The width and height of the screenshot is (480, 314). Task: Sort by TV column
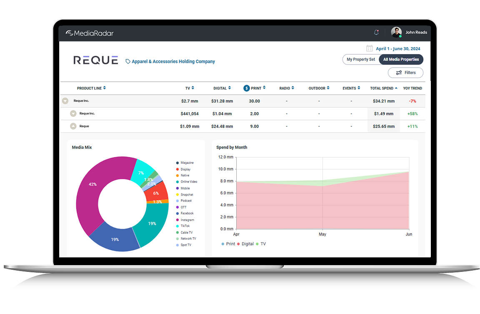tap(190, 88)
